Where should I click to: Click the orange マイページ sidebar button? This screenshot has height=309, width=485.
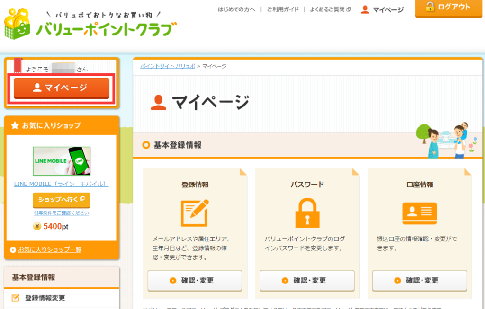(62, 88)
